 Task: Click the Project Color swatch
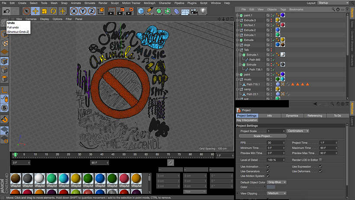coord(271,187)
